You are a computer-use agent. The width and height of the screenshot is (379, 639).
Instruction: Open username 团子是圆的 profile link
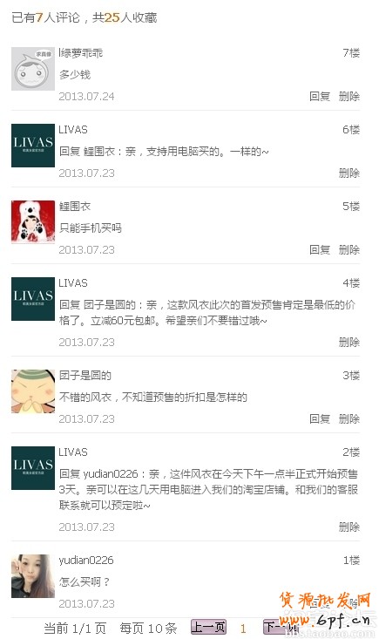pos(85,376)
